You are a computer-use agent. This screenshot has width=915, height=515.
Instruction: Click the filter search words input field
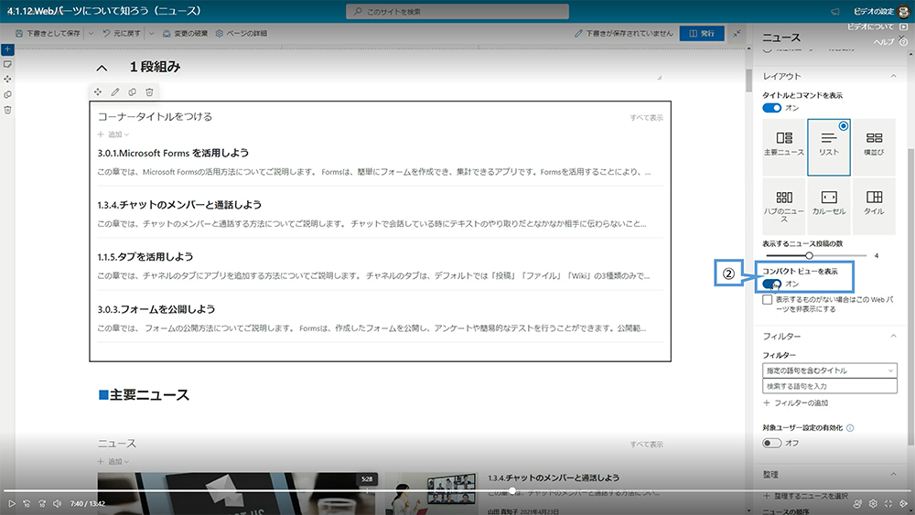point(829,386)
